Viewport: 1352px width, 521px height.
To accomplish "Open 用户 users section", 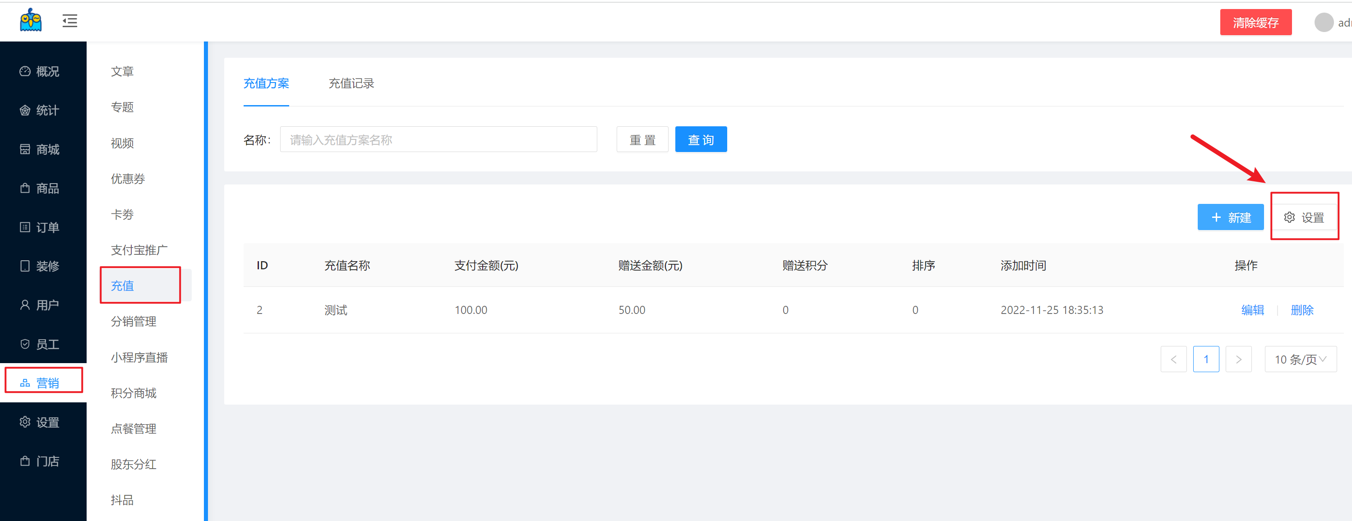I will pos(40,305).
